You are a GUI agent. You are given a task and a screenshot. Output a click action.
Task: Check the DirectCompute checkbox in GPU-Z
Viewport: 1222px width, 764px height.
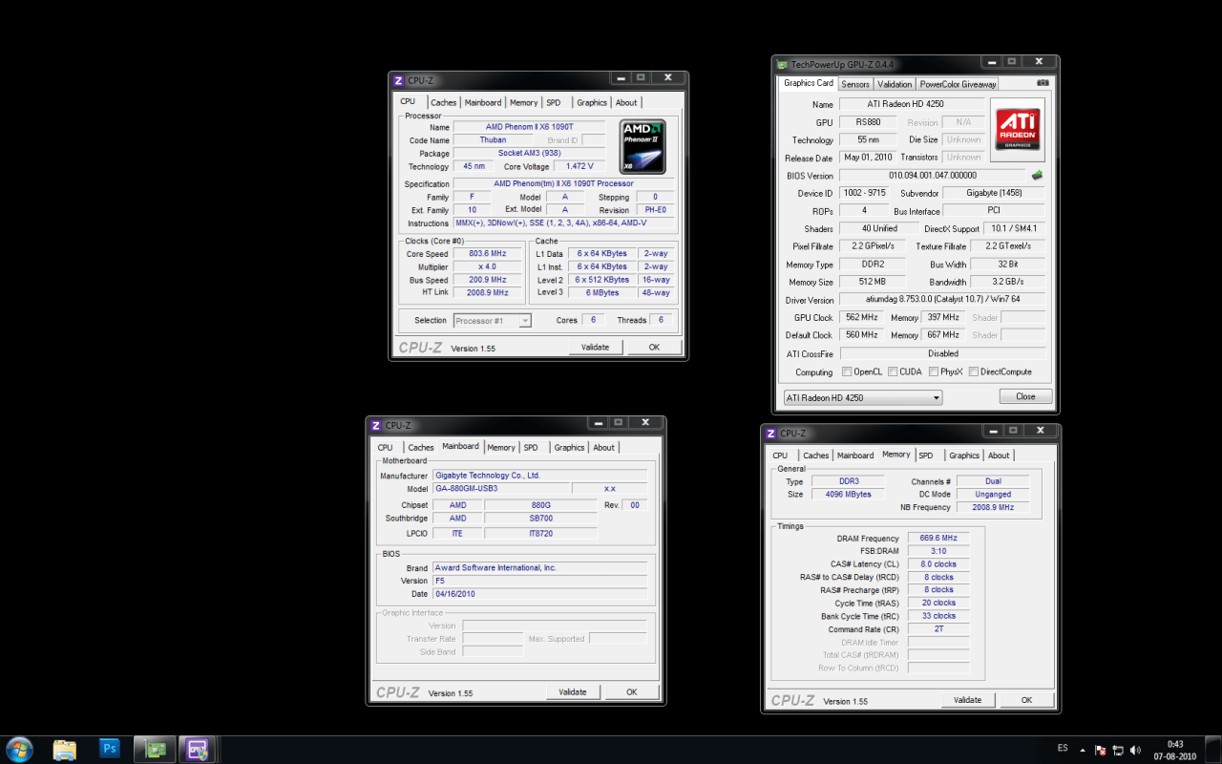coord(974,371)
